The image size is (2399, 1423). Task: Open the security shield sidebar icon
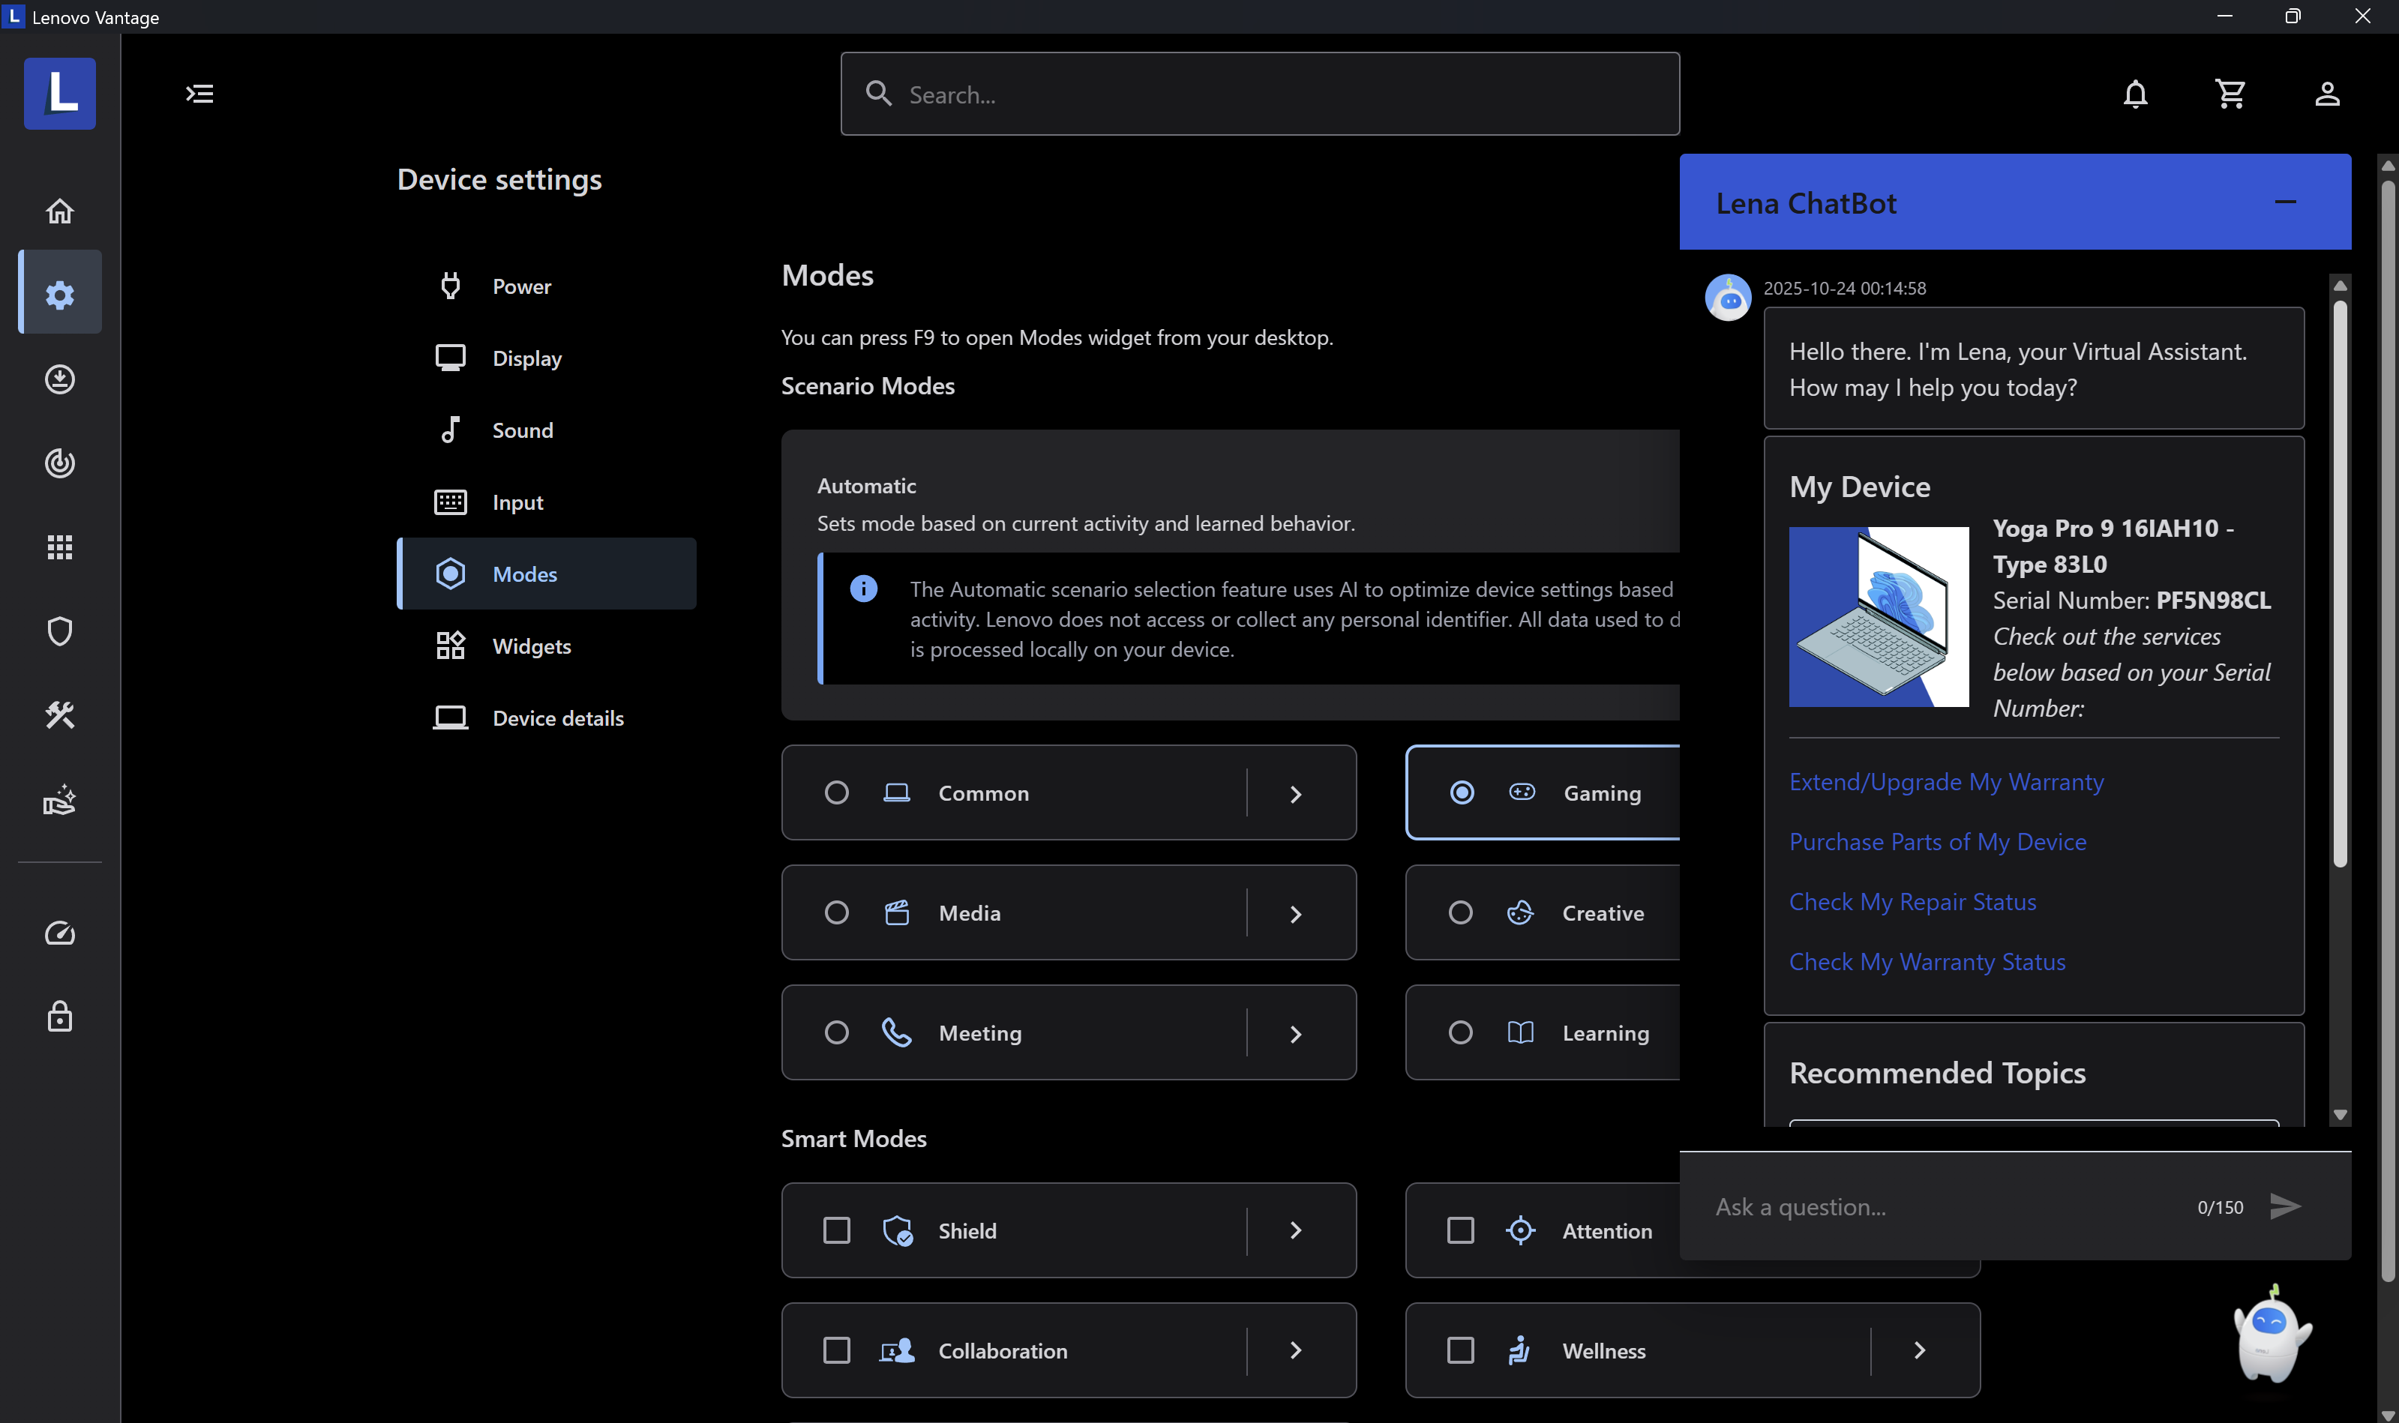59,631
